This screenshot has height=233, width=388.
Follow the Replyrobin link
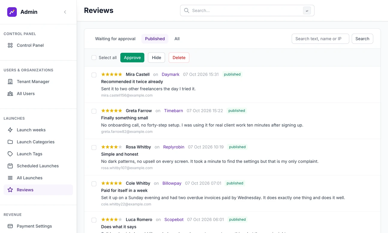click(174, 147)
